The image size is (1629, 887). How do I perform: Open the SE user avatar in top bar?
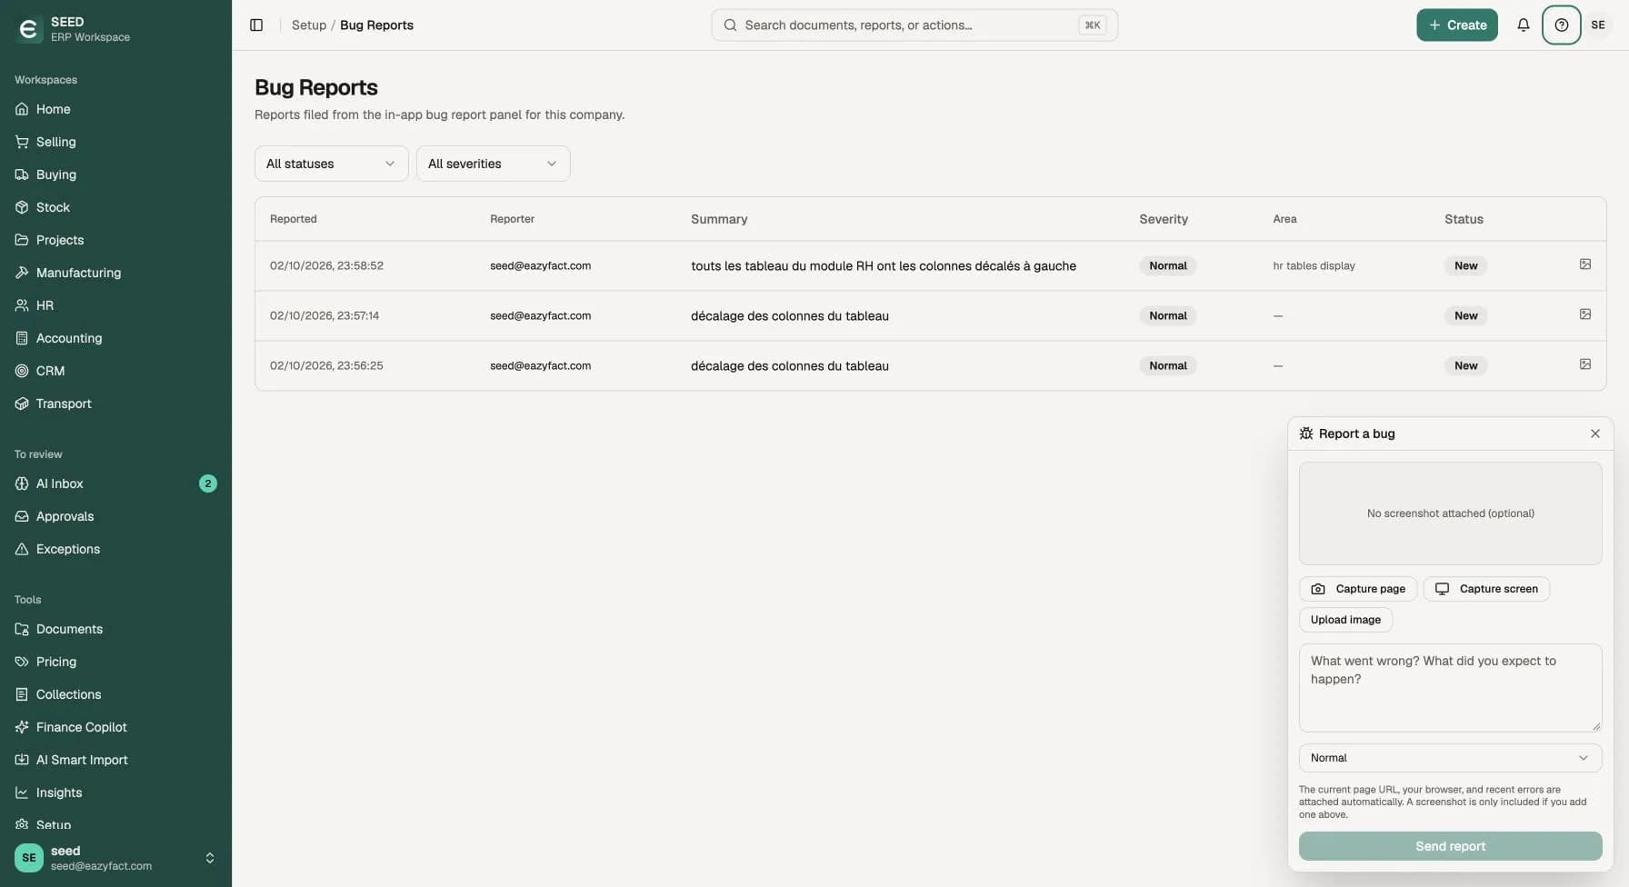tap(1598, 25)
